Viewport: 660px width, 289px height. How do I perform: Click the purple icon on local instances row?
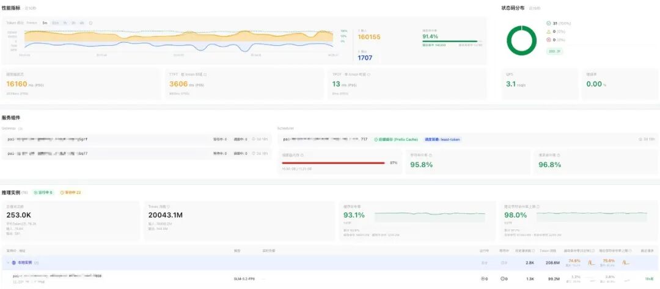[14, 263]
